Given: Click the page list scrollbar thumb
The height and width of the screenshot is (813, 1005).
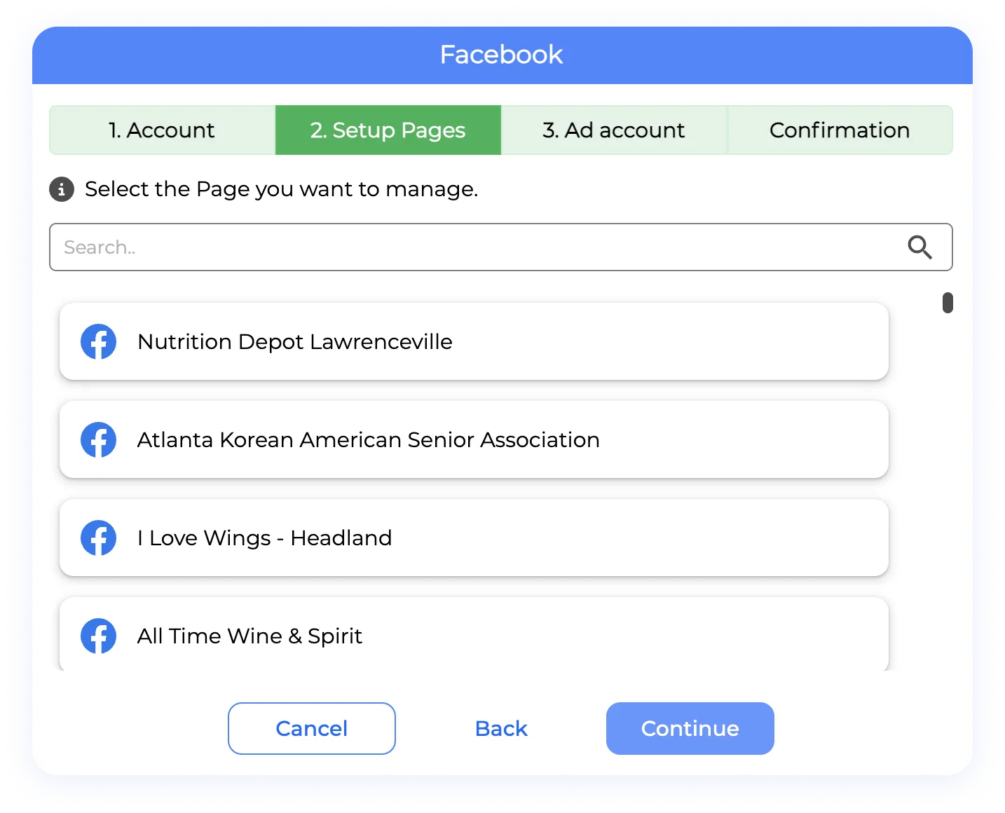Looking at the screenshot, I should click(948, 303).
